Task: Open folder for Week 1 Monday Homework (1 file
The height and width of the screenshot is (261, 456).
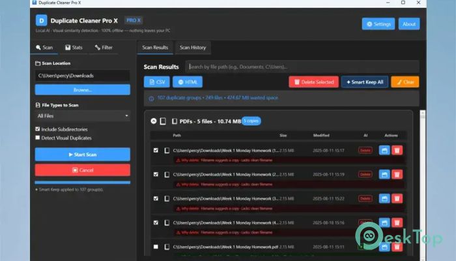Action: coord(384,150)
